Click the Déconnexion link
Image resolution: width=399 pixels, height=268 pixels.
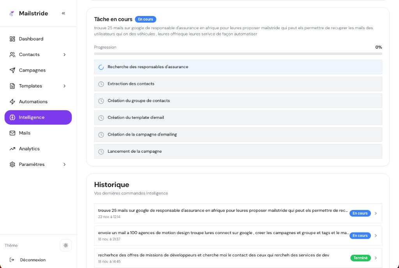pos(33,260)
